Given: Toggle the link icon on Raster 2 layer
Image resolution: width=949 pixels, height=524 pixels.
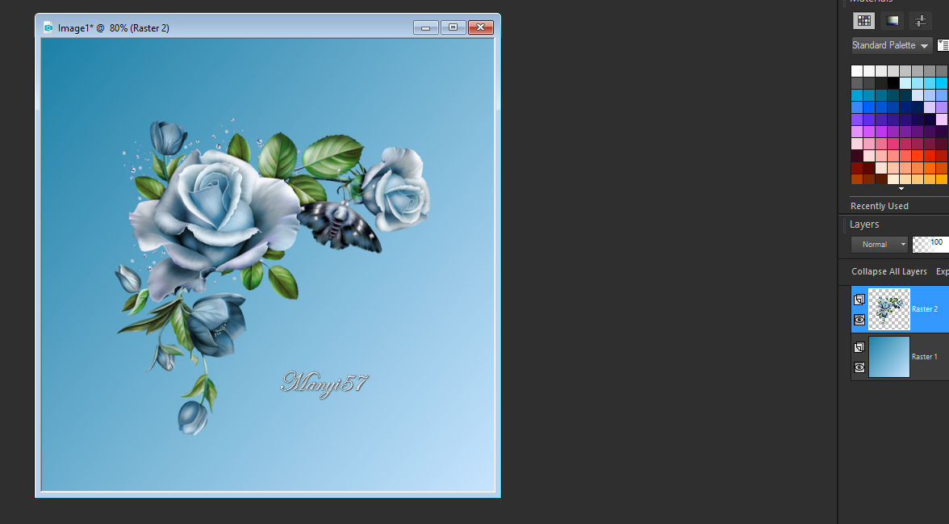Looking at the screenshot, I should click(x=859, y=300).
